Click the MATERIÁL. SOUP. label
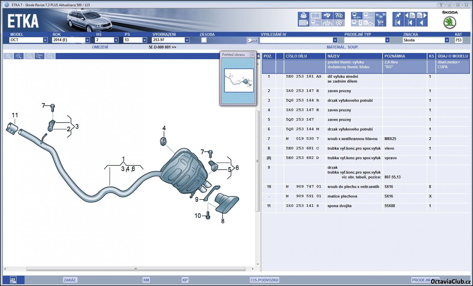The width and height of the screenshot is (473, 286). 342,47
